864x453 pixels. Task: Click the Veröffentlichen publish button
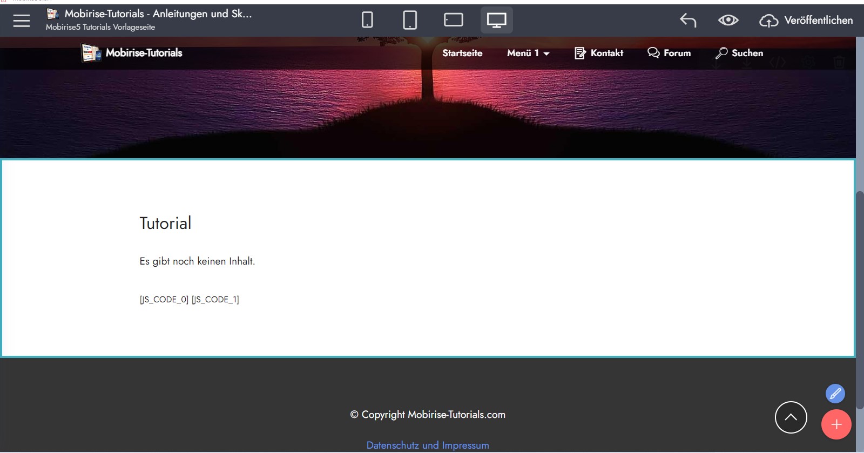coord(806,21)
